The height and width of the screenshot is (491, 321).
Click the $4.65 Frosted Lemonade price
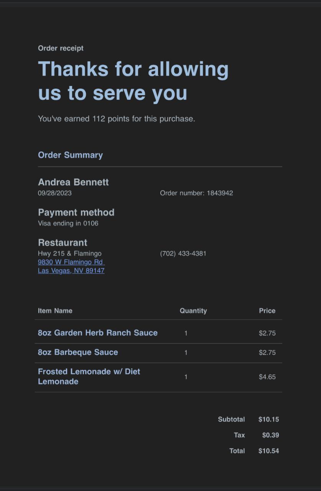pyautogui.click(x=267, y=377)
